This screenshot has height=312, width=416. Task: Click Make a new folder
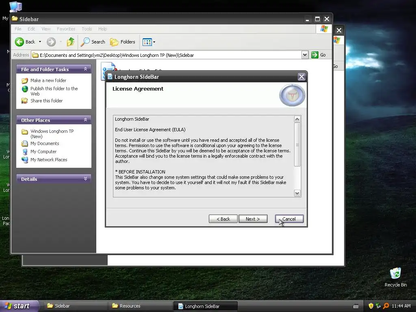tap(48, 80)
